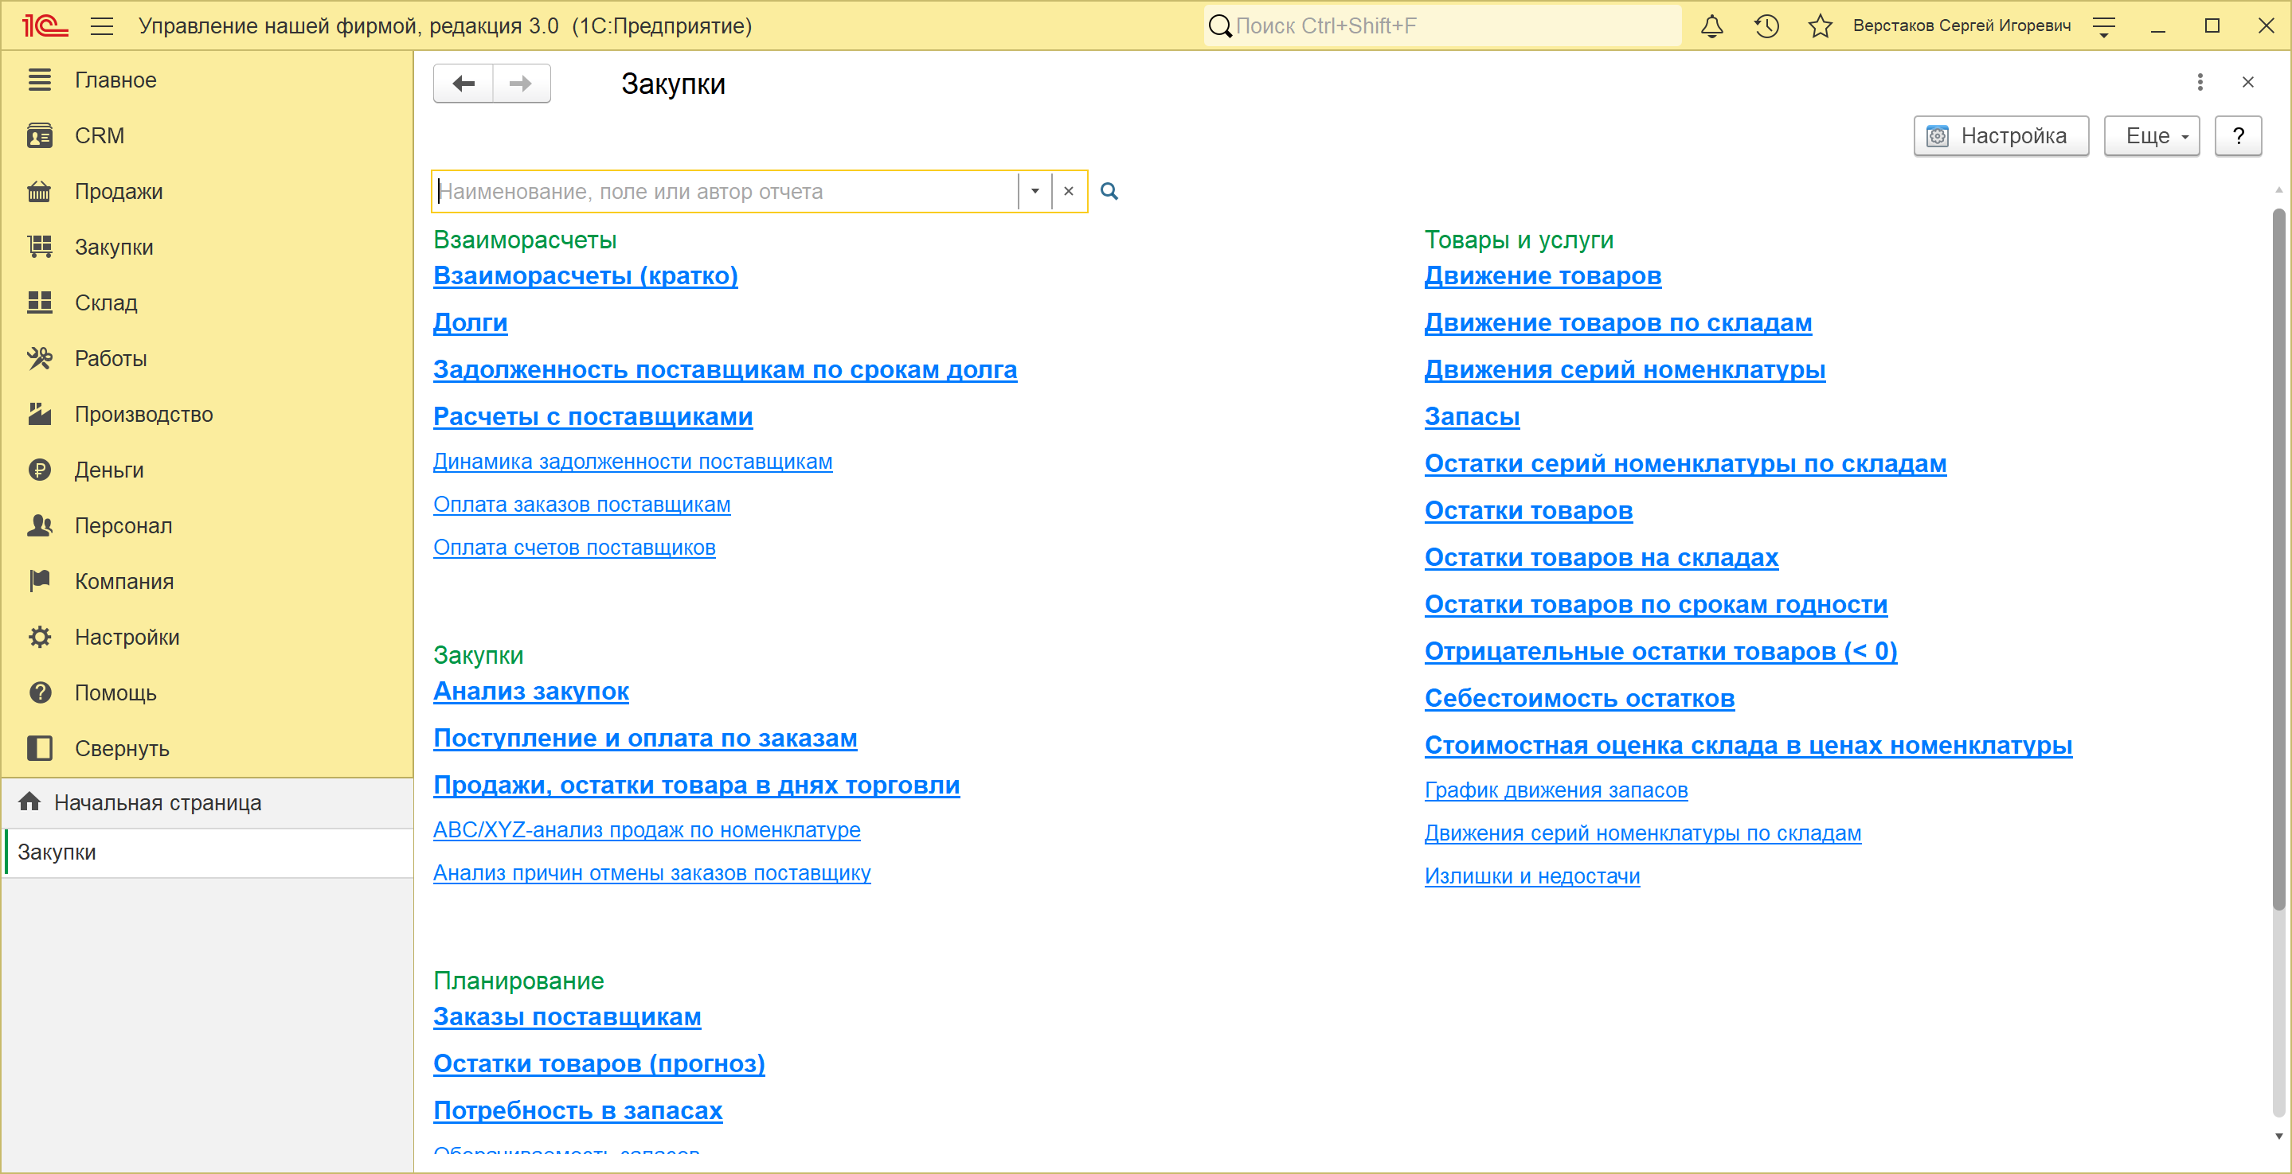Click the Склад boxes icon

[x=39, y=302]
